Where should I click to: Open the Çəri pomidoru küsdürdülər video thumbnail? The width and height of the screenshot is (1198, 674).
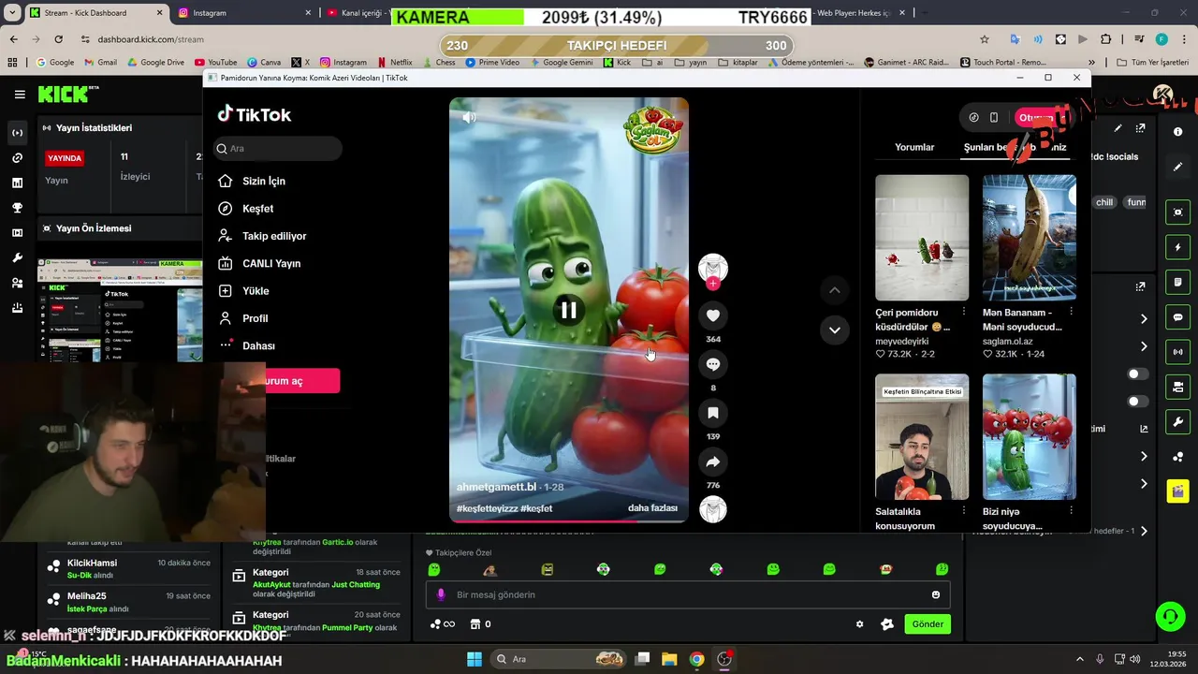pyautogui.click(x=922, y=238)
